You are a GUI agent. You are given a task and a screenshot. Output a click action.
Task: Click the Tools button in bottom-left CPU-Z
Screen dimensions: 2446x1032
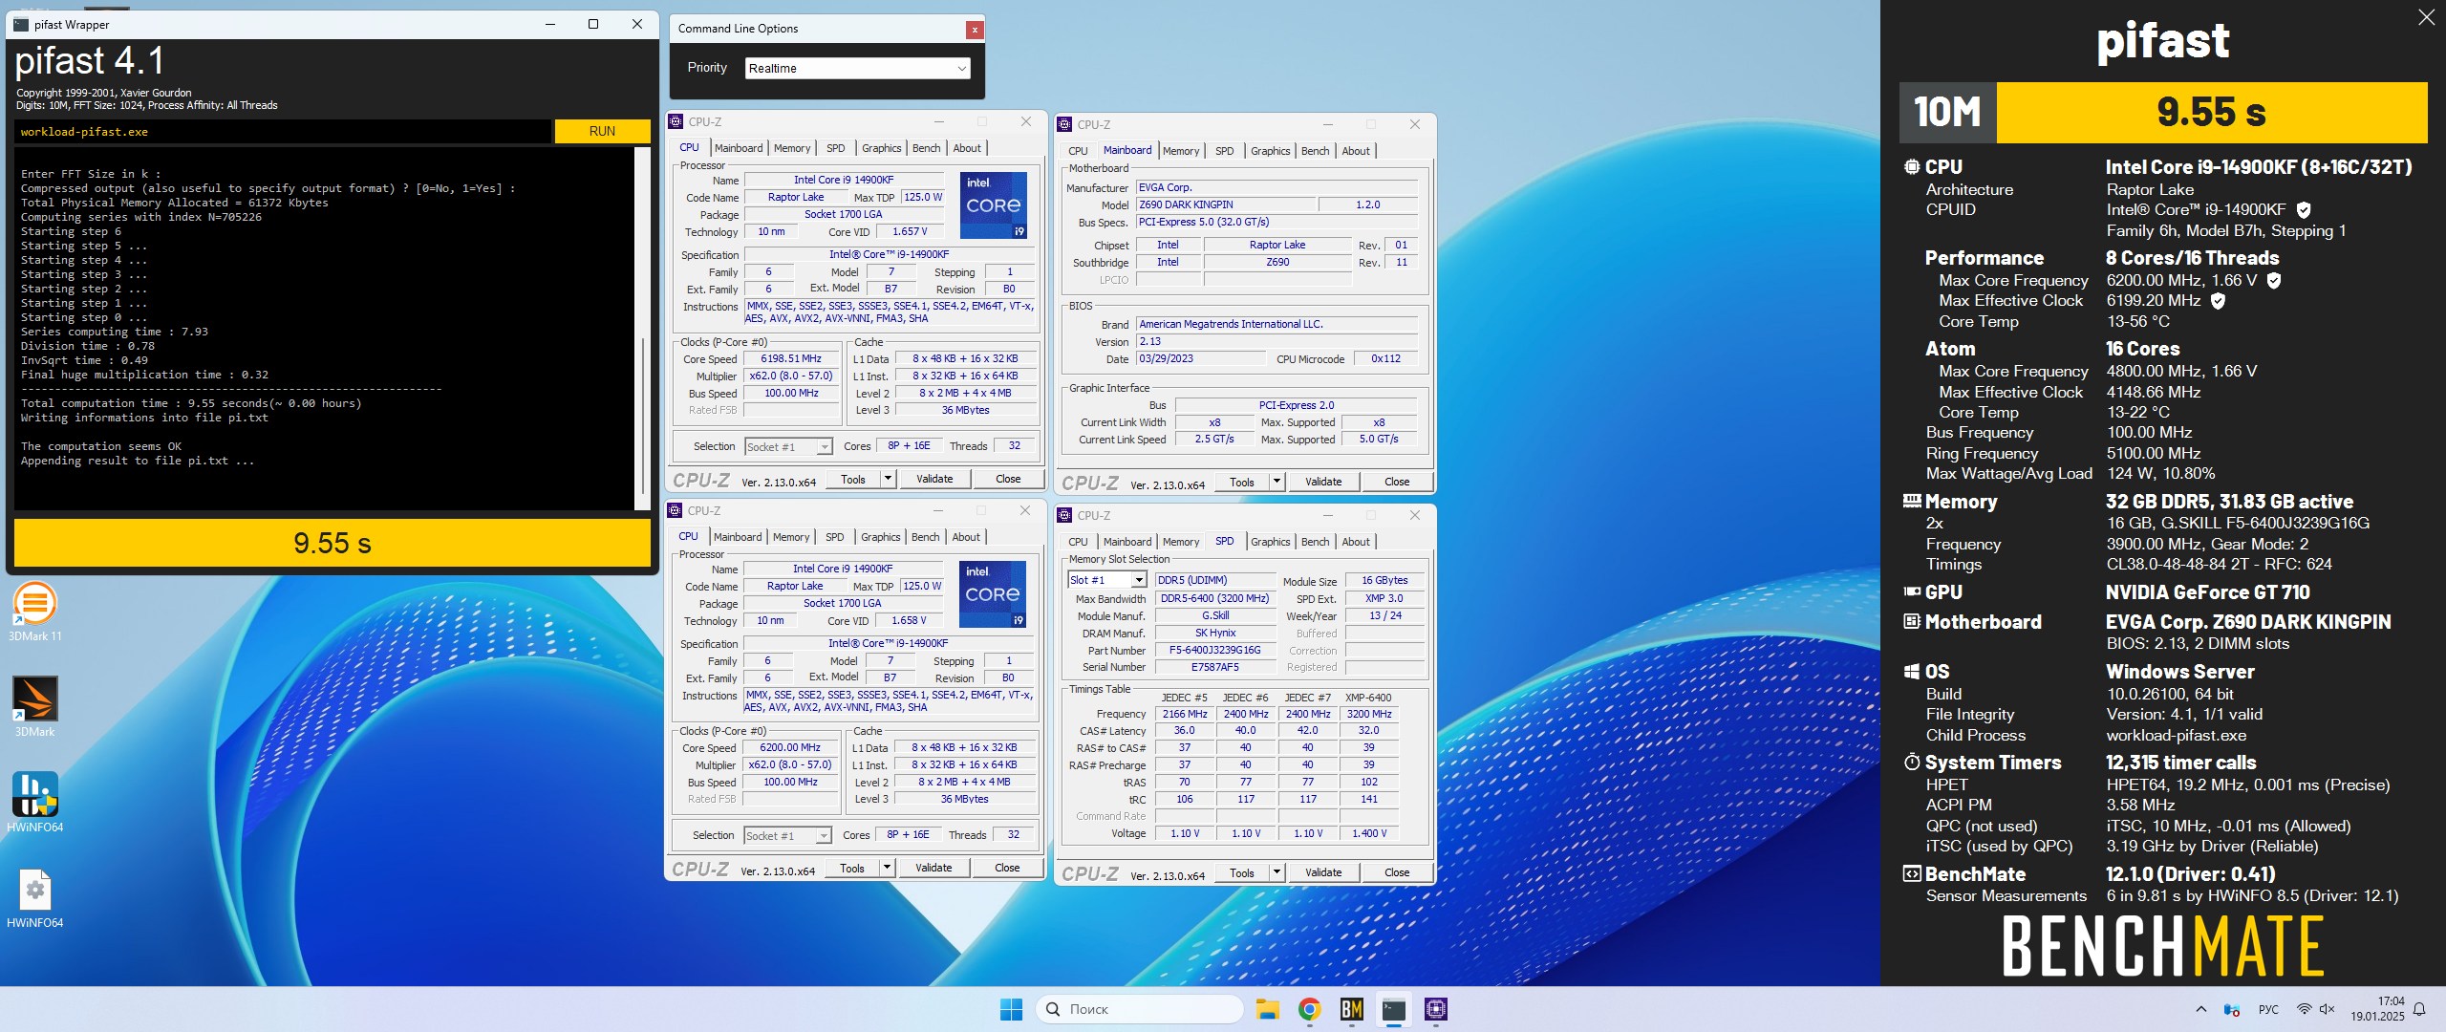coord(852,868)
